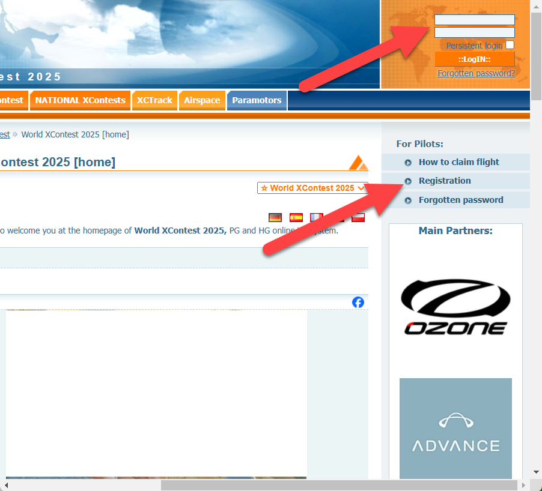Click the horizontal scrollbar right arrow
Screen dimensions: 542x491
coord(524,485)
